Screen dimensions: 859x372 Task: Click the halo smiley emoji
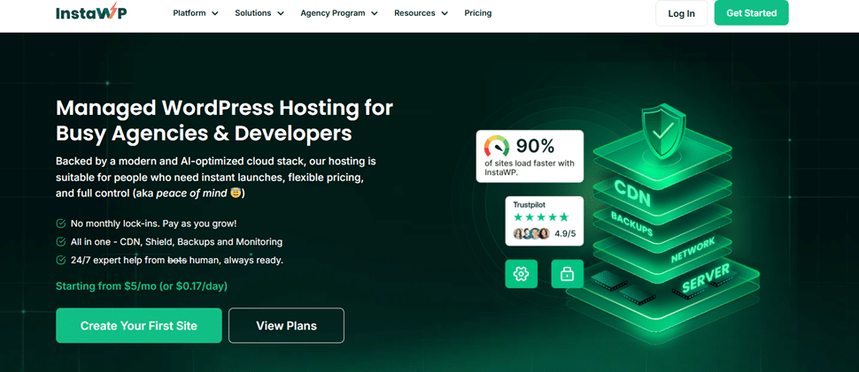(x=236, y=194)
